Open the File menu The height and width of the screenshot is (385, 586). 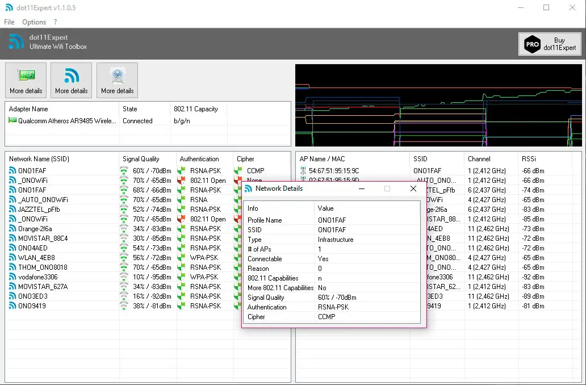[x=9, y=22]
